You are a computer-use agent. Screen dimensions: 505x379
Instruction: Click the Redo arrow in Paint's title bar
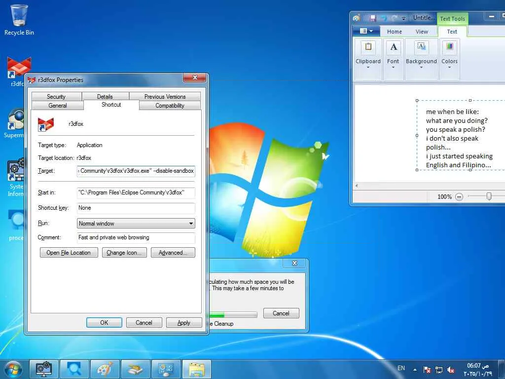click(x=395, y=18)
